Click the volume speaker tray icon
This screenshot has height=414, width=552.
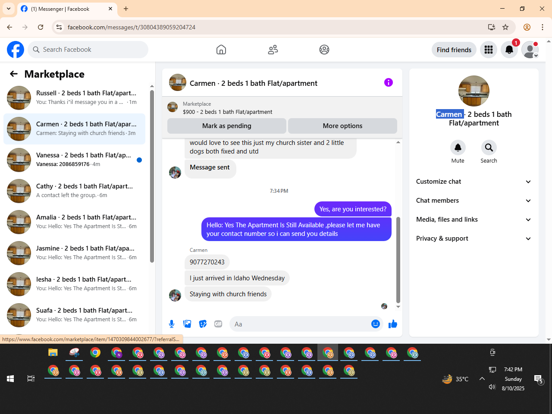coord(492,387)
